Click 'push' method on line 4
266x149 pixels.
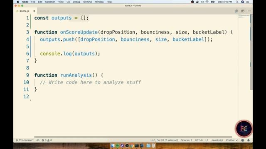[69, 40]
